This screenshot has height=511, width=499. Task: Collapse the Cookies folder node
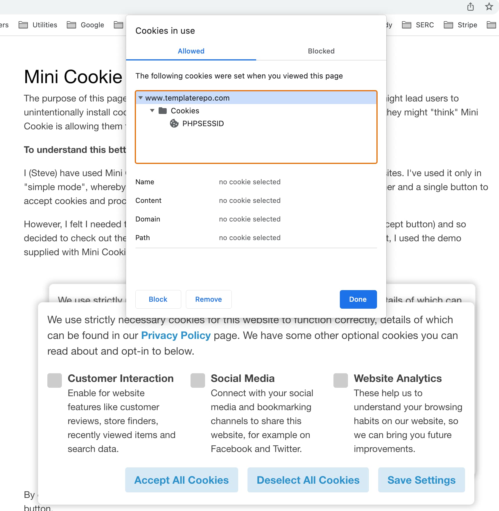pos(152,111)
